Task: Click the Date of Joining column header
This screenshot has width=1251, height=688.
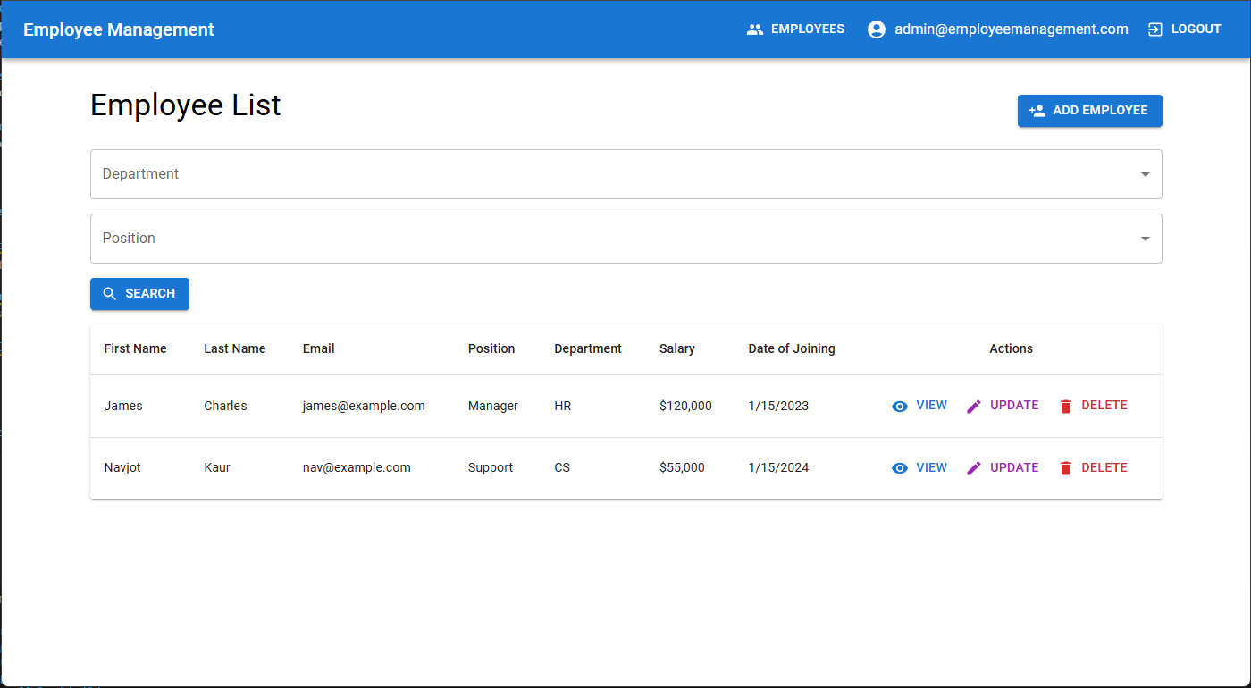Action: point(791,348)
